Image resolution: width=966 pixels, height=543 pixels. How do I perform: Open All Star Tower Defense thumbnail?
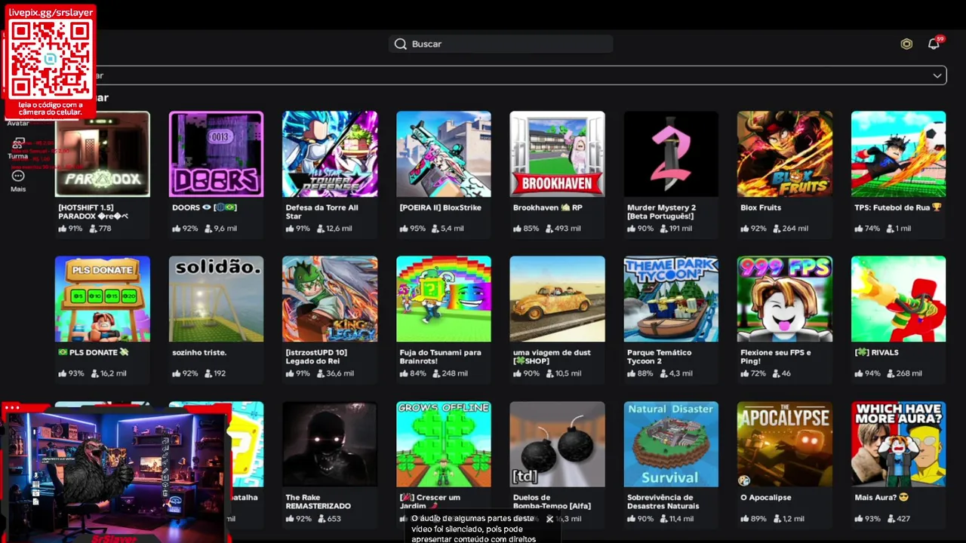click(330, 154)
